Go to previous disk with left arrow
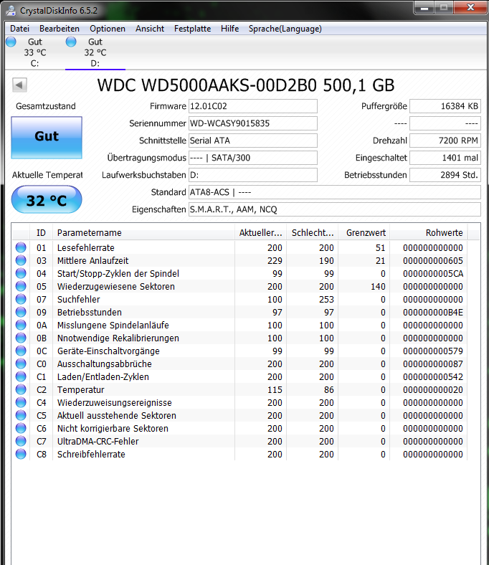 point(19,85)
